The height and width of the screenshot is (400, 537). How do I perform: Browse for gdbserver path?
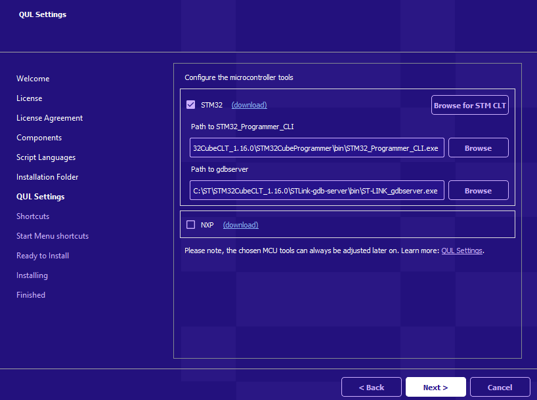[x=478, y=191]
